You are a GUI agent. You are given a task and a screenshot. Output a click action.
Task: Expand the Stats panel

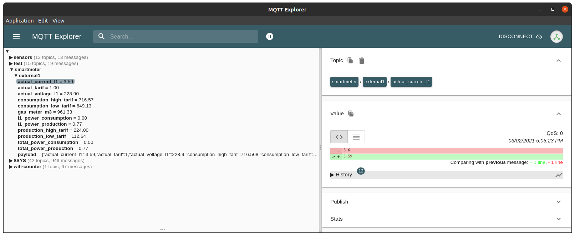pos(559,219)
